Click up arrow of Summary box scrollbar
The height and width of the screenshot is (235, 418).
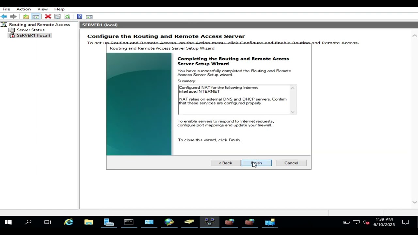(293, 88)
